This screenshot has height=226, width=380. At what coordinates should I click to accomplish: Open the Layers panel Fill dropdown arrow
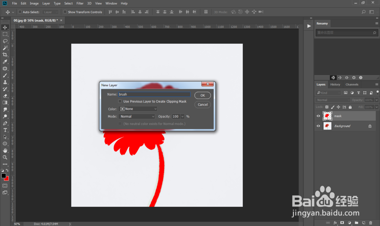tap(377, 107)
